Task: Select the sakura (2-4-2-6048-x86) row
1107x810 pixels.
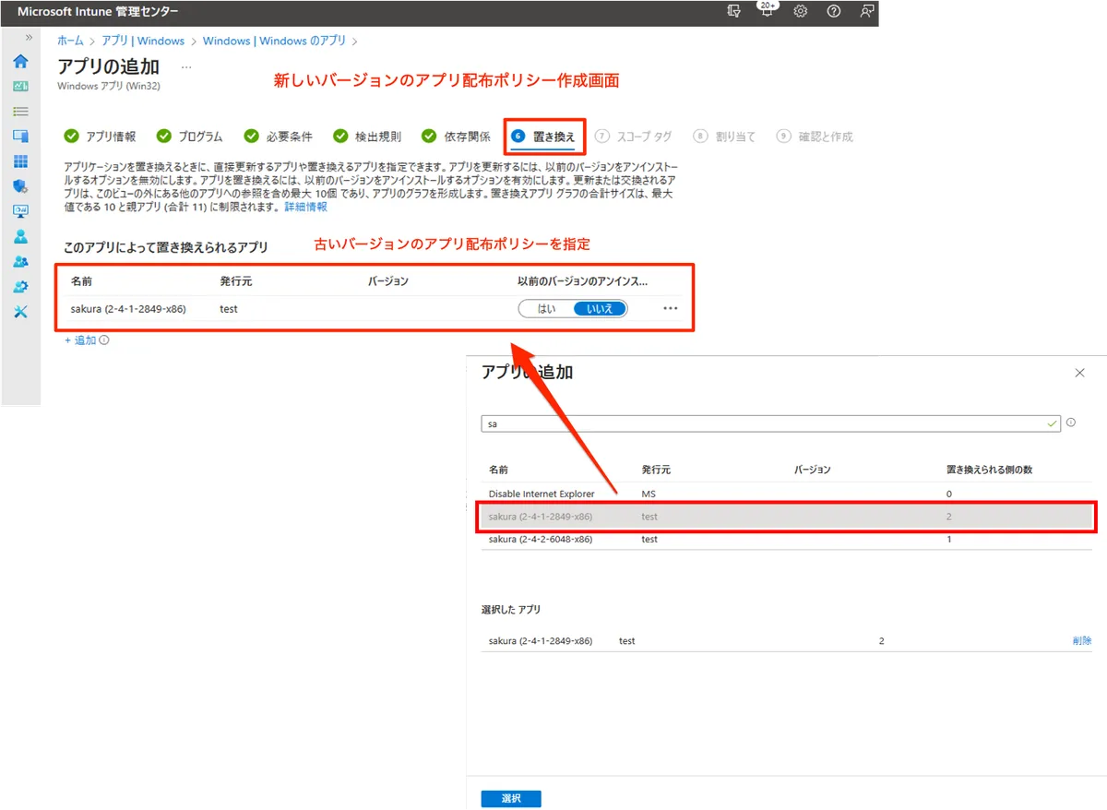Action: click(x=541, y=540)
